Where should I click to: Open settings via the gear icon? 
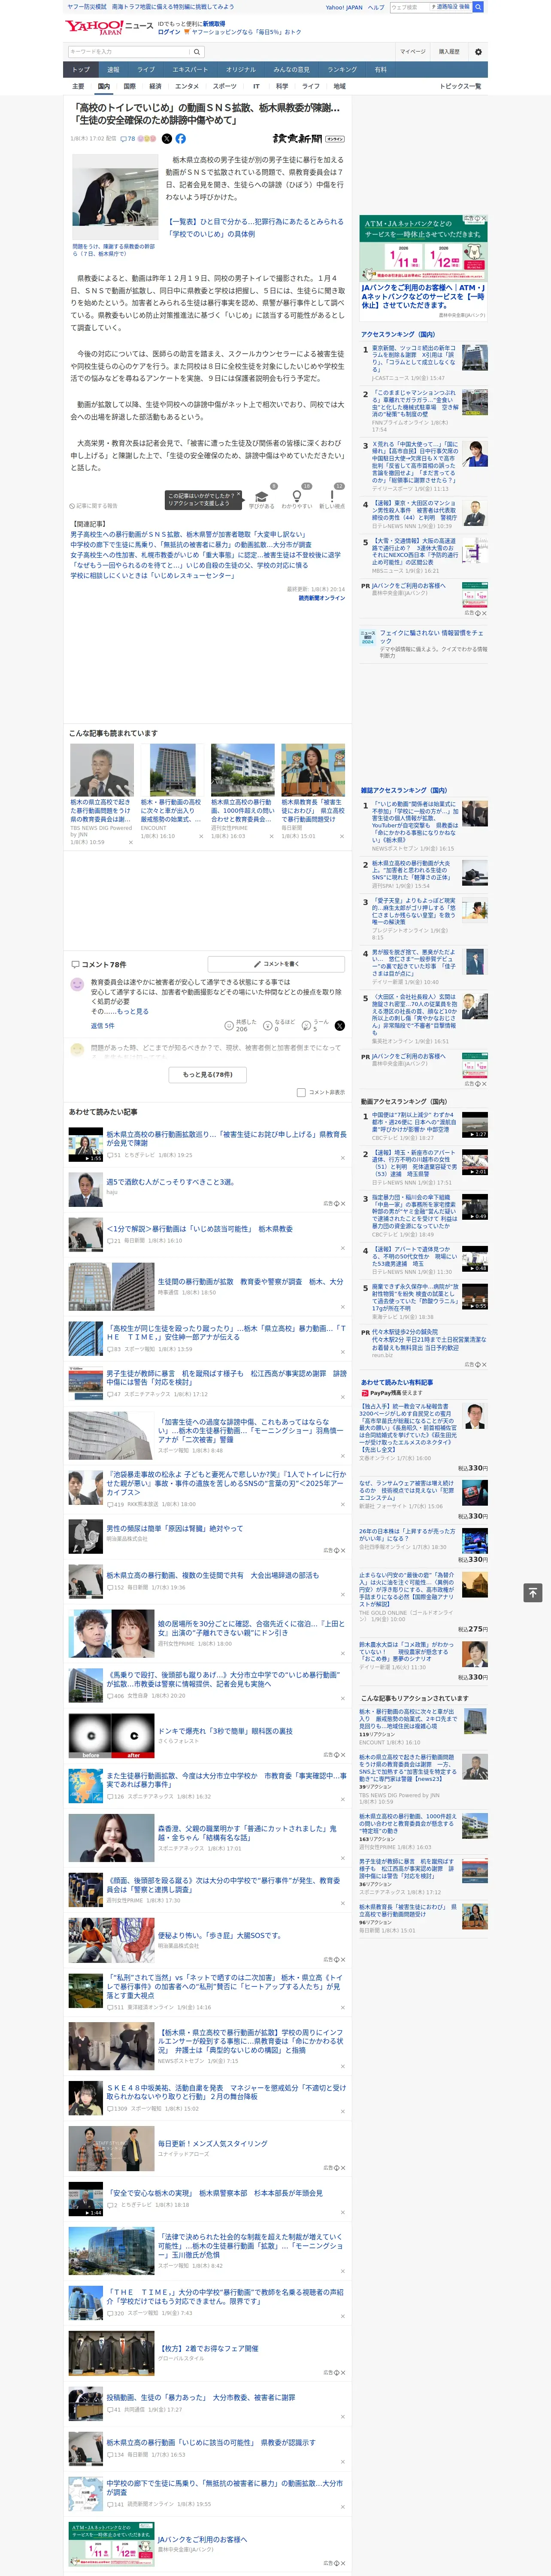(x=478, y=52)
